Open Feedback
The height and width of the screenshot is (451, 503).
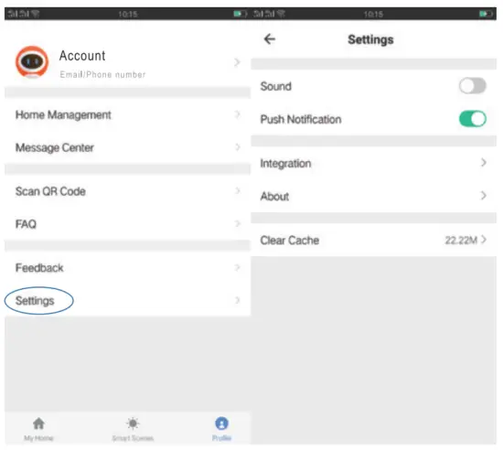[x=127, y=267]
